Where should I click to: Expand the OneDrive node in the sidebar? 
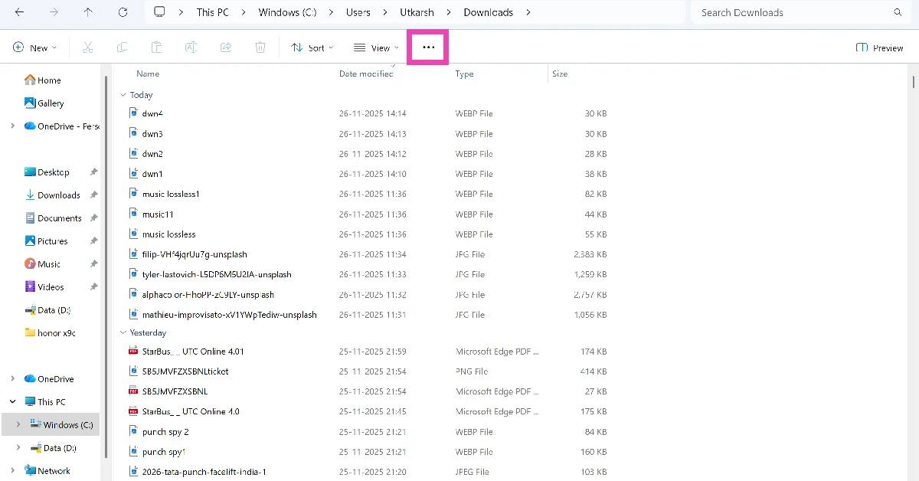coord(12,378)
